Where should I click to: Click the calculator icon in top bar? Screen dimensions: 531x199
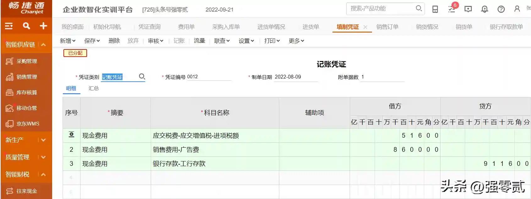[x=435, y=9]
